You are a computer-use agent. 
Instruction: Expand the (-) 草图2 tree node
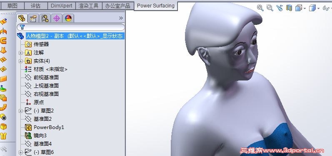(20, 111)
